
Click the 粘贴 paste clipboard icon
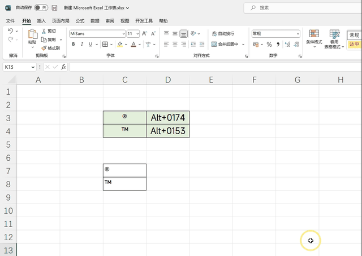[x=33, y=34]
